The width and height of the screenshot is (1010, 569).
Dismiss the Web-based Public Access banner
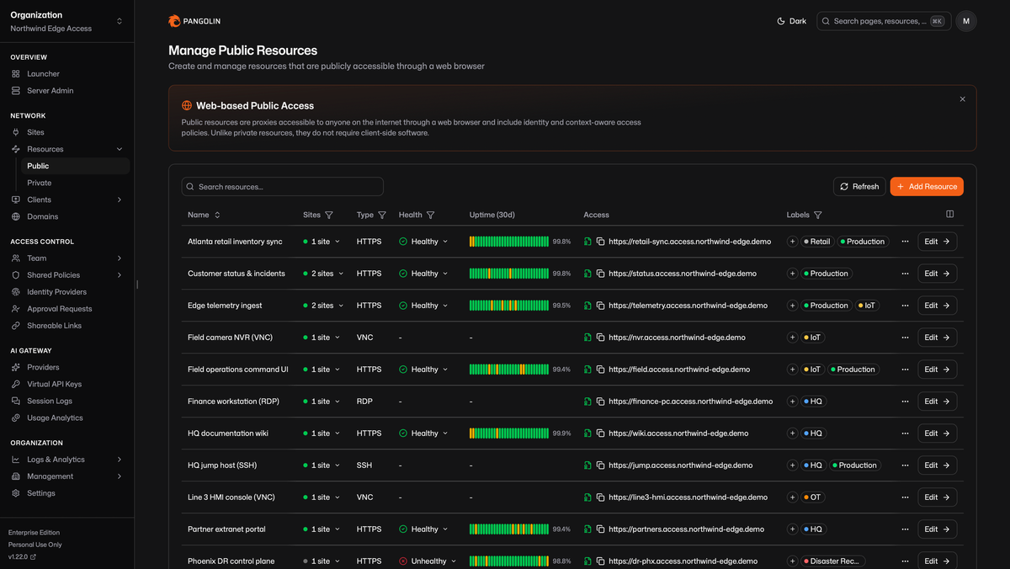(963, 99)
